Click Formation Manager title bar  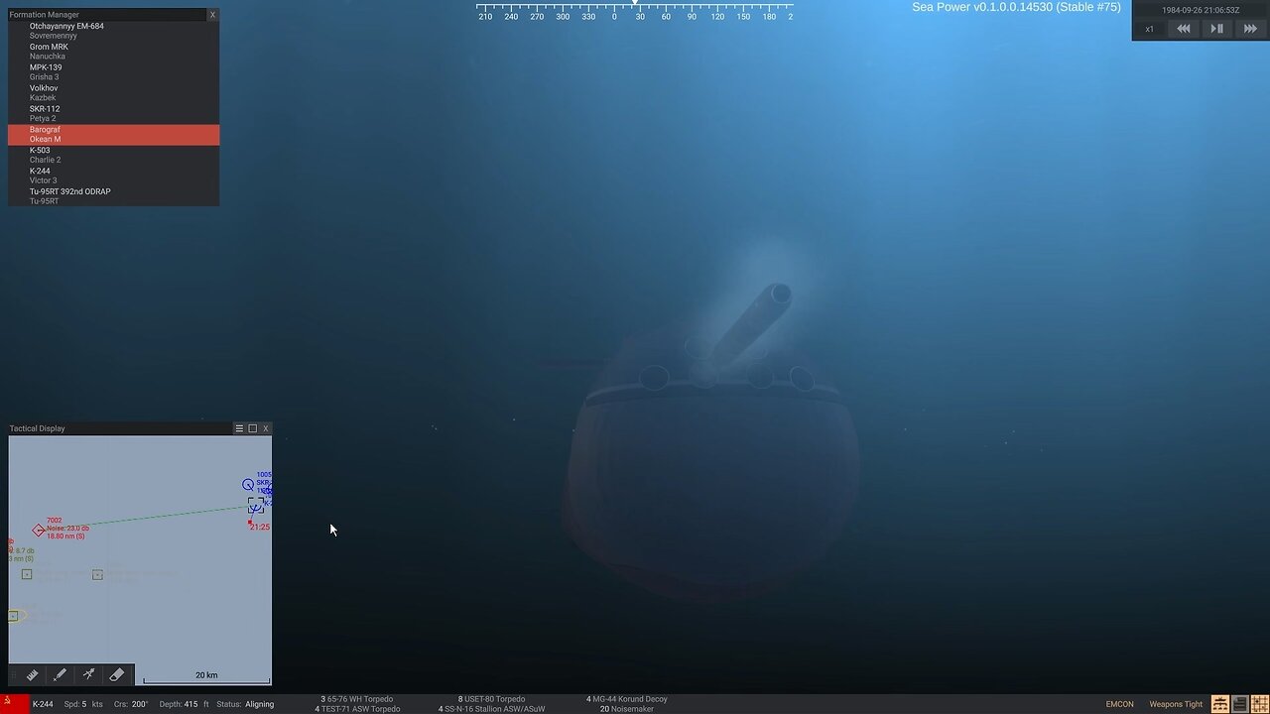[x=107, y=15]
